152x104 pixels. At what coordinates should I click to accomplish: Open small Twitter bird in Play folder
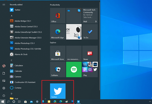(x=95, y=70)
